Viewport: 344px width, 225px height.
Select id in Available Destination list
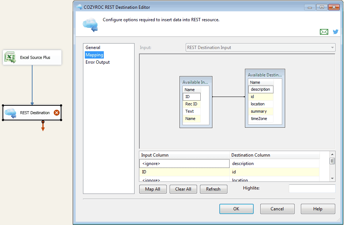click(261, 97)
